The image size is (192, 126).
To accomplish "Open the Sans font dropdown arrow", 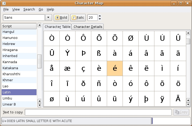I will [48, 18].
